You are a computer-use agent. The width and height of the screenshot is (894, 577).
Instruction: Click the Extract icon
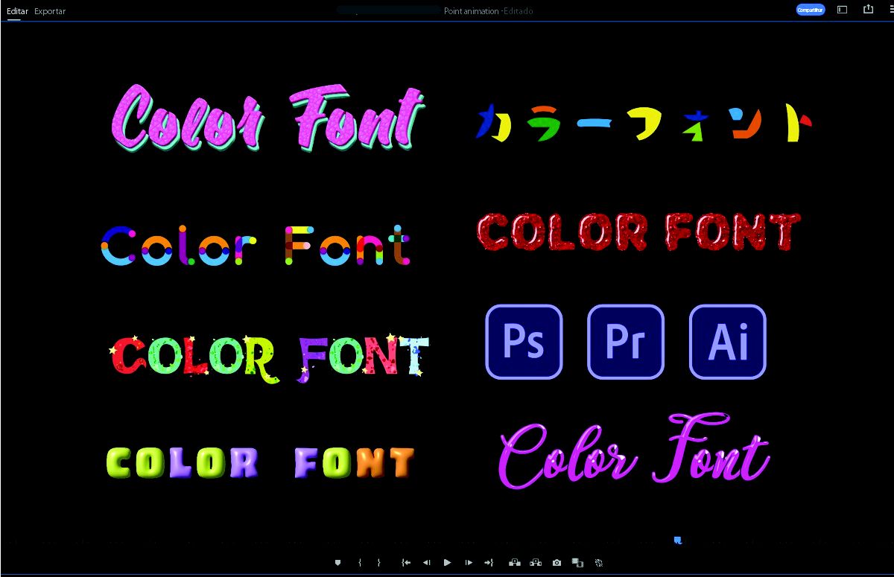[536, 563]
